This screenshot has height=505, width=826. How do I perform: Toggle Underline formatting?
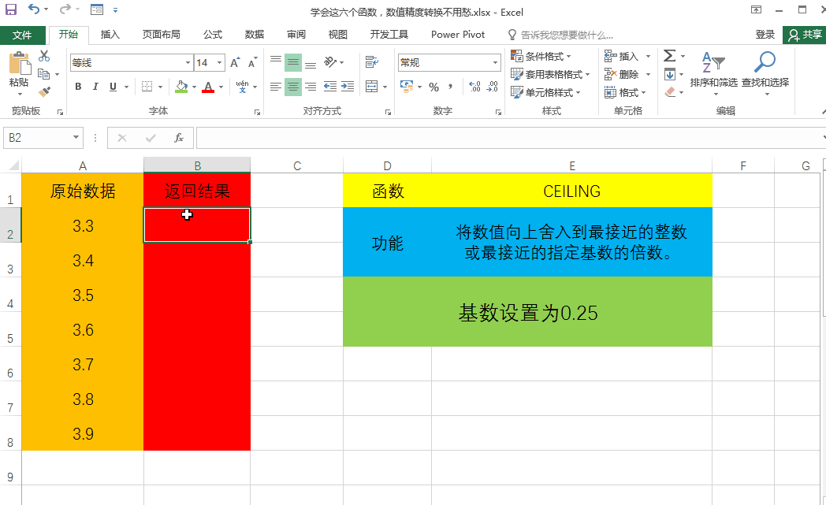coord(113,87)
